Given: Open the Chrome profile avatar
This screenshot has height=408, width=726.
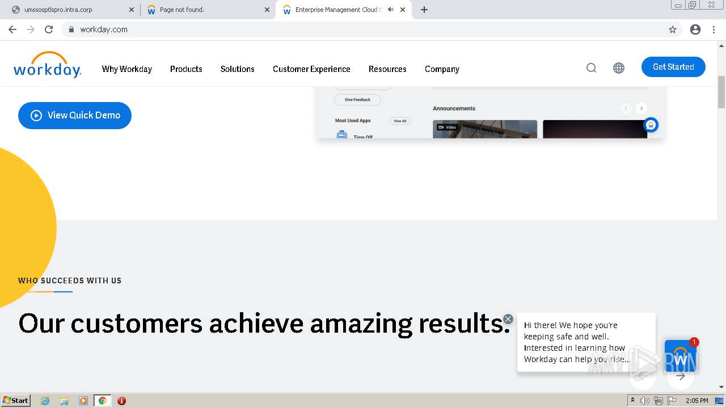Looking at the screenshot, I should pyautogui.click(x=695, y=29).
